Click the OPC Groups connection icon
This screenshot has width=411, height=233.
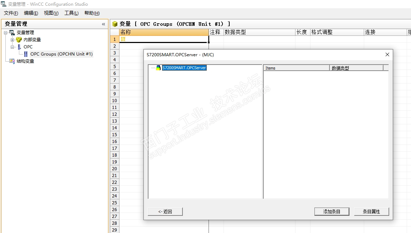(26, 54)
